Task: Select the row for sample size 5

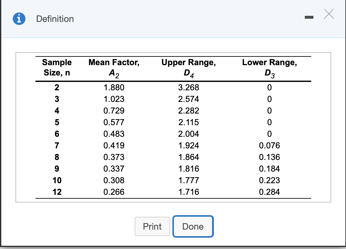Action: point(57,122)
